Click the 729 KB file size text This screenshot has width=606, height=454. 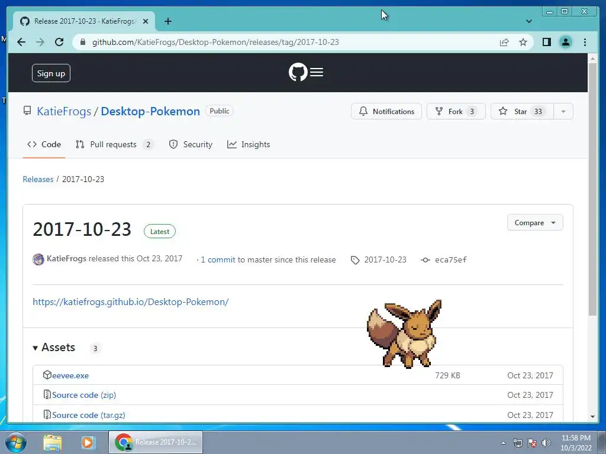pos(447,375)
